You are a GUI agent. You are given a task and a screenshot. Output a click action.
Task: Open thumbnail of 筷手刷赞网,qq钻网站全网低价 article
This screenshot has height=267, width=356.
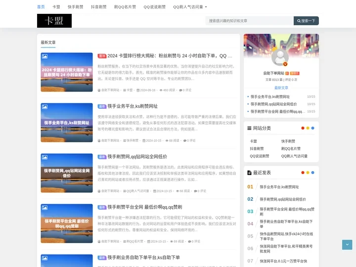[x=67, y=173]
